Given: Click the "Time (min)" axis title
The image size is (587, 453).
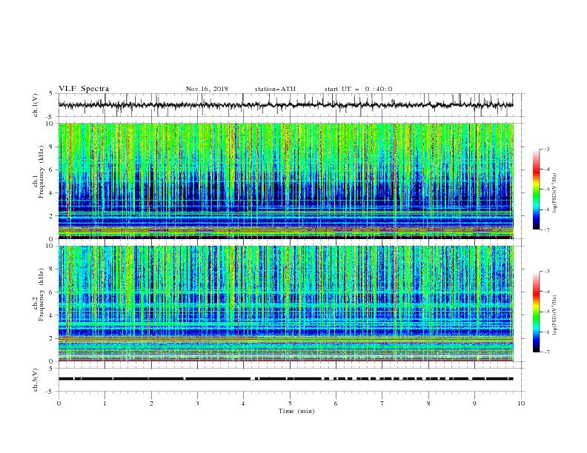Looking at the screenshot, I should (x=296, y=411).
